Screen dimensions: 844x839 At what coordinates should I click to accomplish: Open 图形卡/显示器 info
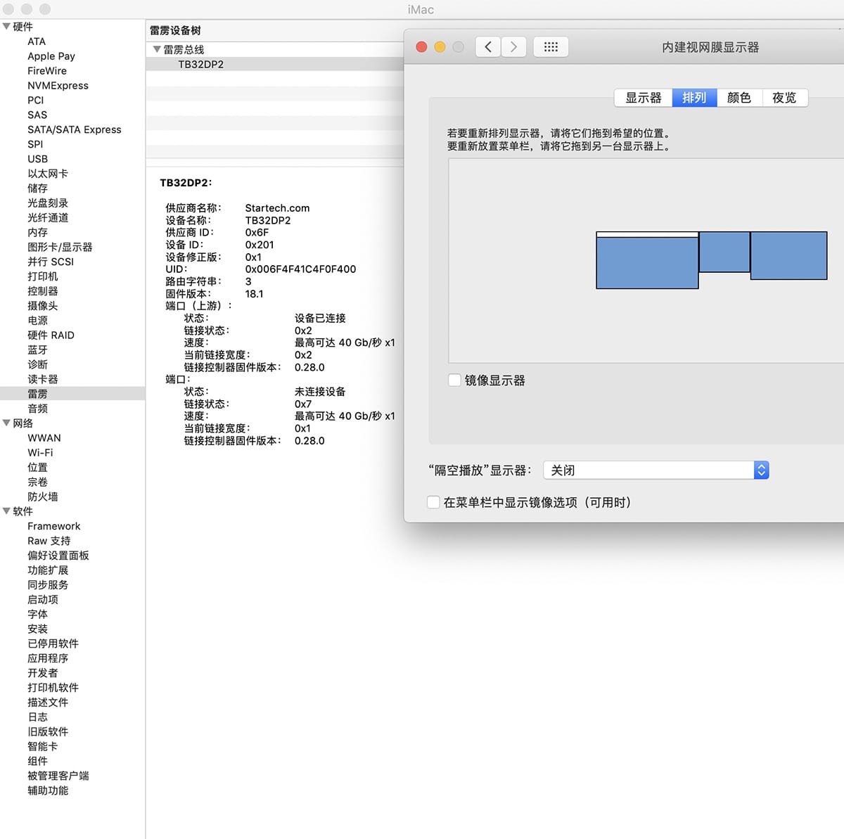click(x=60, y=248)
